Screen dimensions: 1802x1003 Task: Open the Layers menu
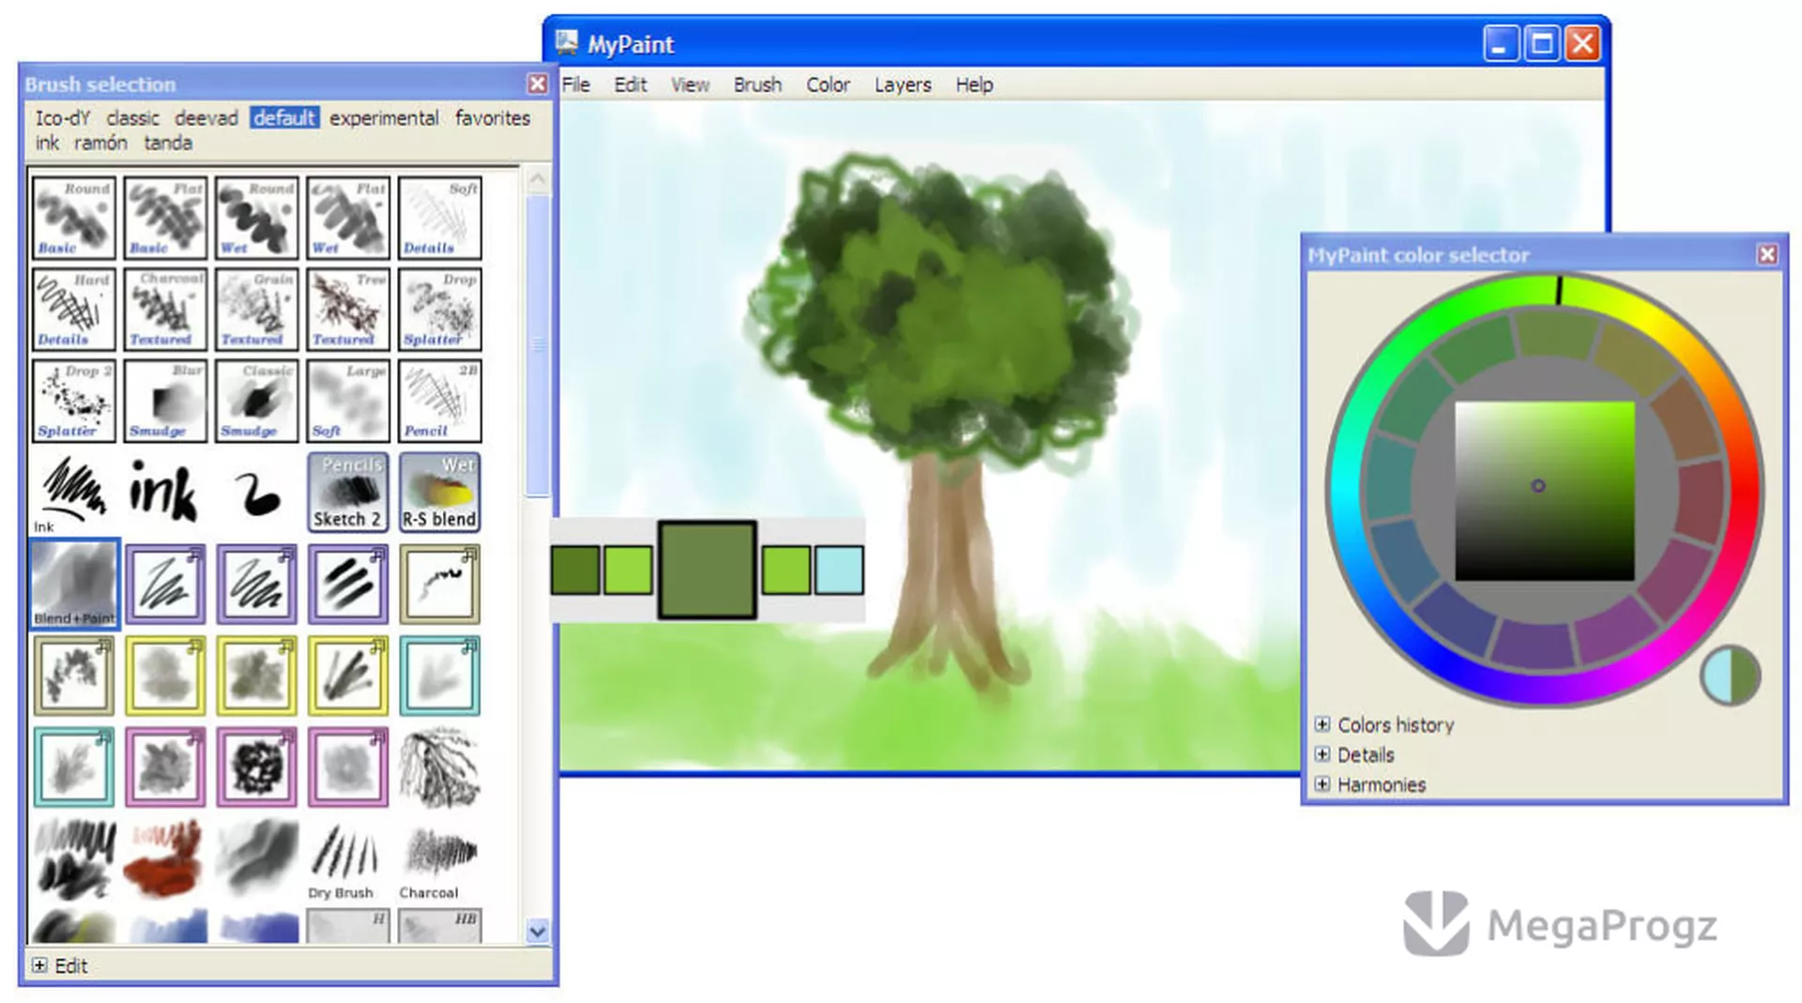click(x=903, y=84)
